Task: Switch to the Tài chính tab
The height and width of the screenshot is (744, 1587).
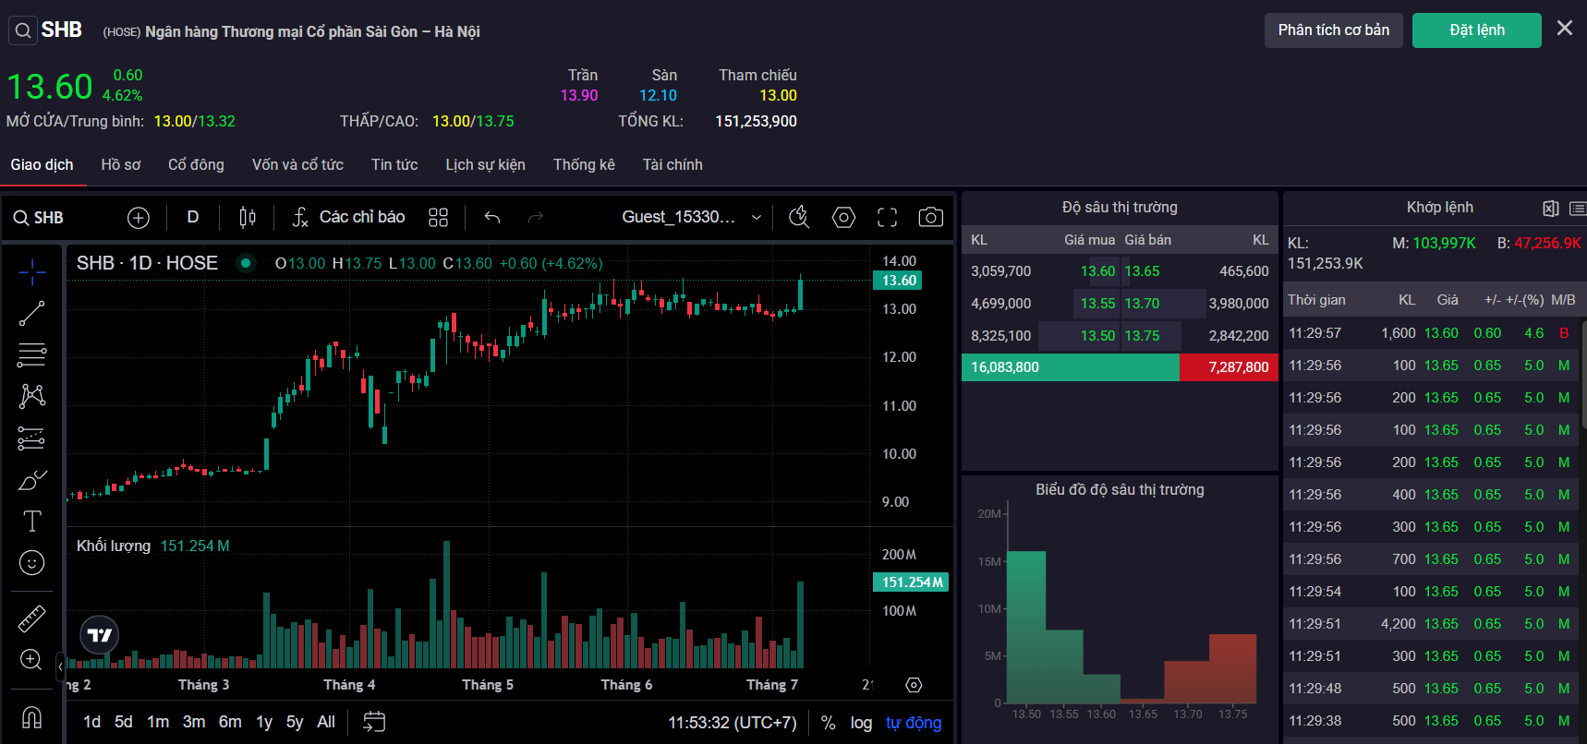Action: (x=672, y=165)
